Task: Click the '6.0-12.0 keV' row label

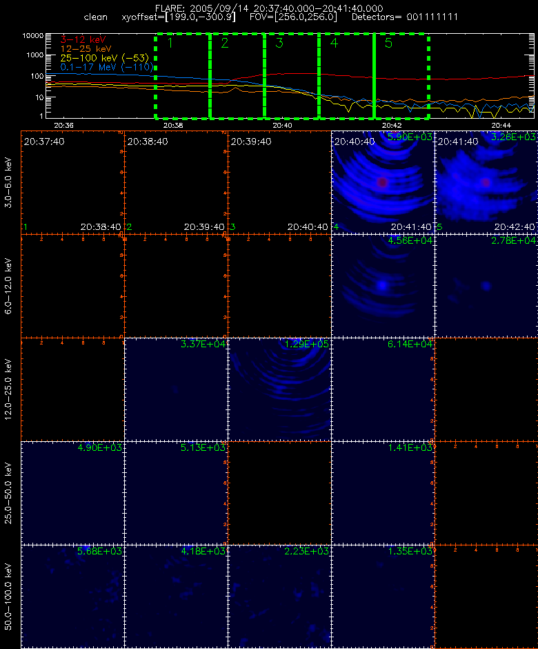Action: [8, 286]
